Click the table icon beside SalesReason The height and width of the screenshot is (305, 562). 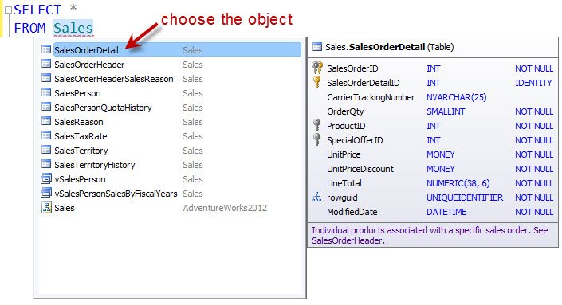[46, 121]
